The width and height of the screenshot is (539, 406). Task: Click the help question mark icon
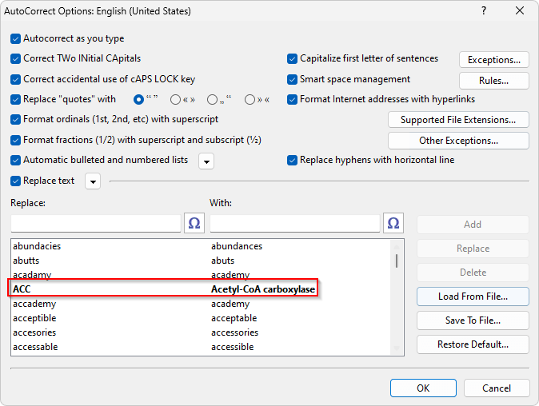[484, 10]
